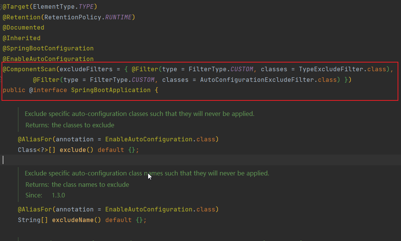Click 'default' keyword on excludeName() line
401x241 pixels.
coord(118,220)
